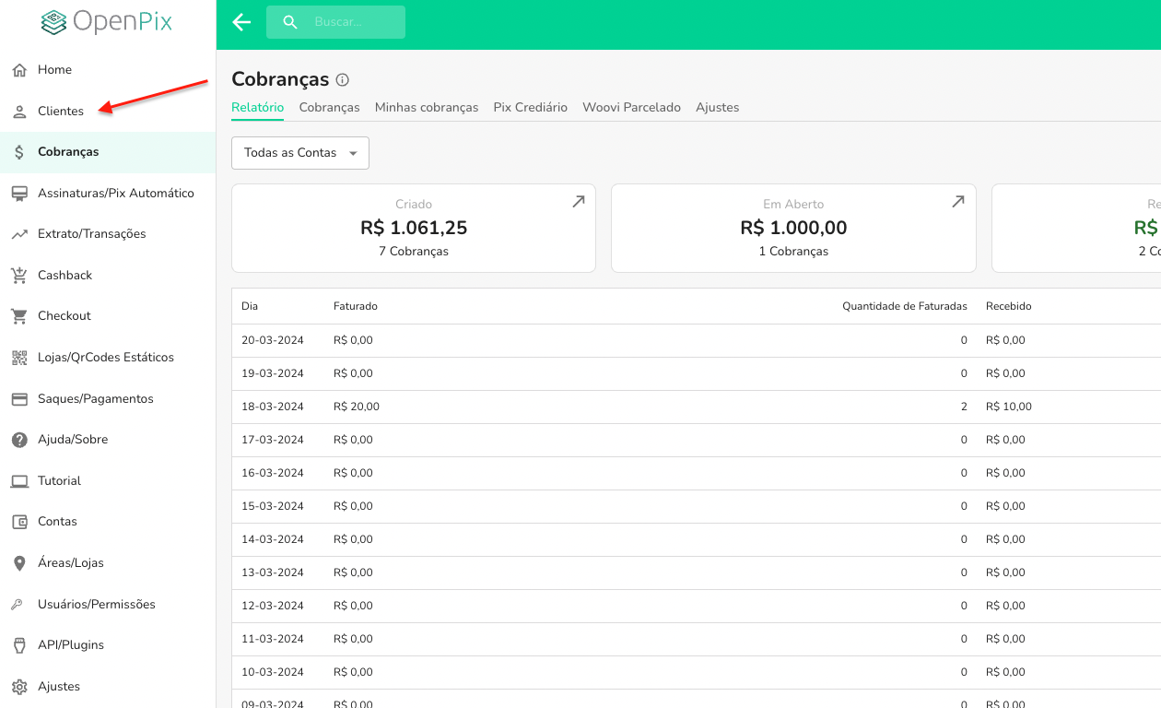1161x708 pixels.
Task: Click the info icon beside Cobranças title
Action: pos(343,80)
